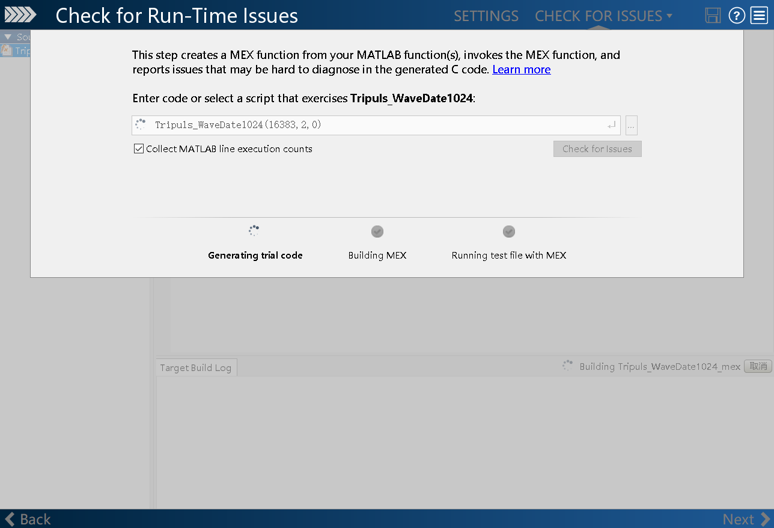Viewport: 774px width, 528px height.
Task: Click Generating trial code step
Action: pyautogui.click(x=255, y=255)
